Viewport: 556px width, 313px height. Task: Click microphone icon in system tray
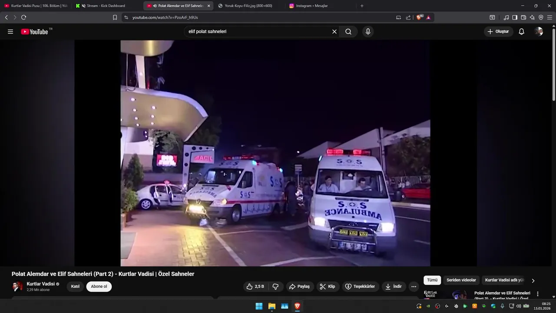(x=502, y=306)
